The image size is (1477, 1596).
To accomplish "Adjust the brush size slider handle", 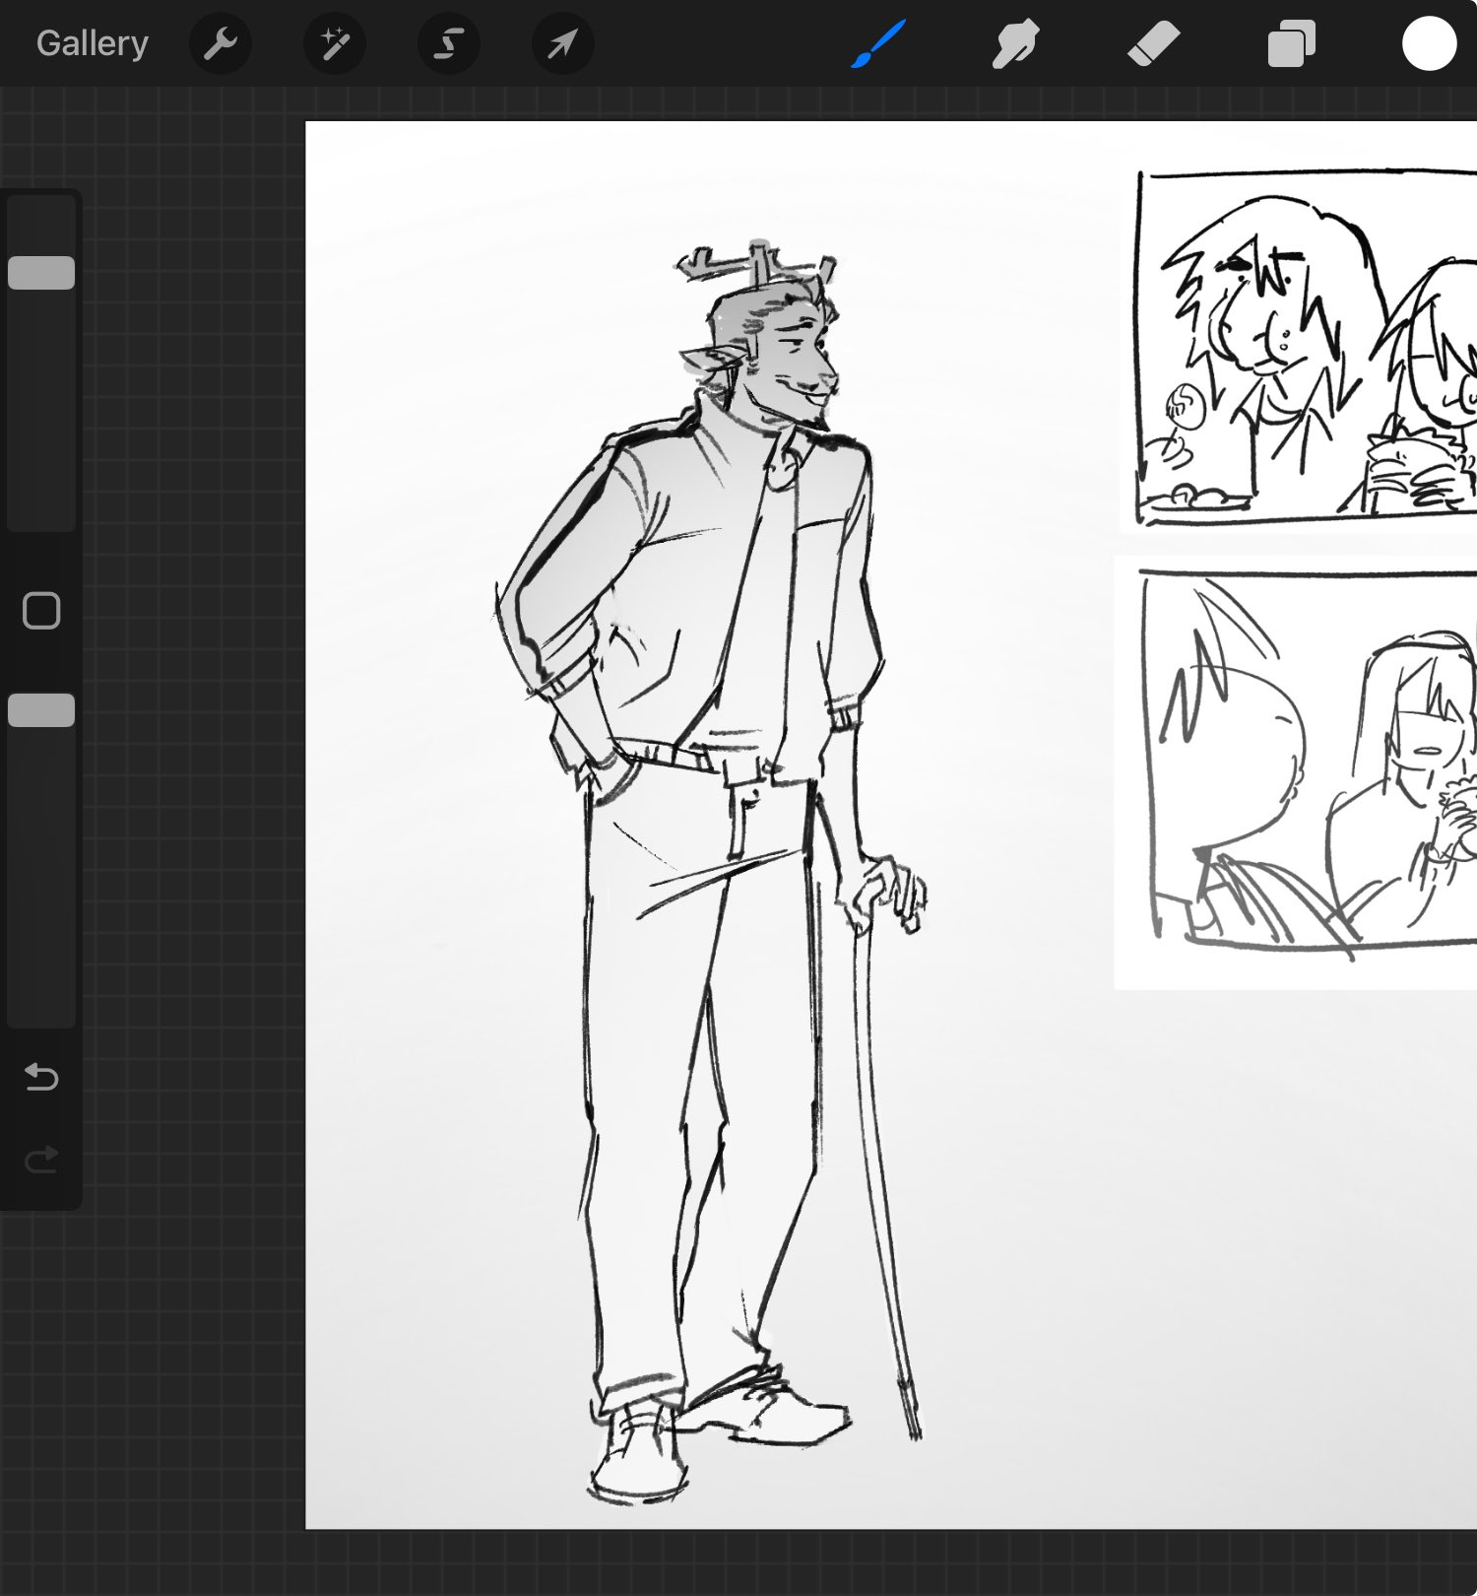I will coord(41,273).
